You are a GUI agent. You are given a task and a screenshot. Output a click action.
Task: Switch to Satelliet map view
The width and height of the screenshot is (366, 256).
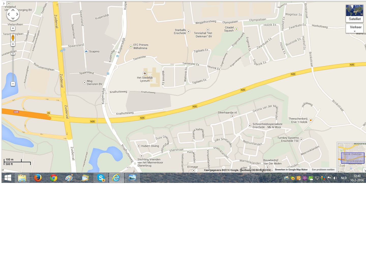[x=354, y=14]
